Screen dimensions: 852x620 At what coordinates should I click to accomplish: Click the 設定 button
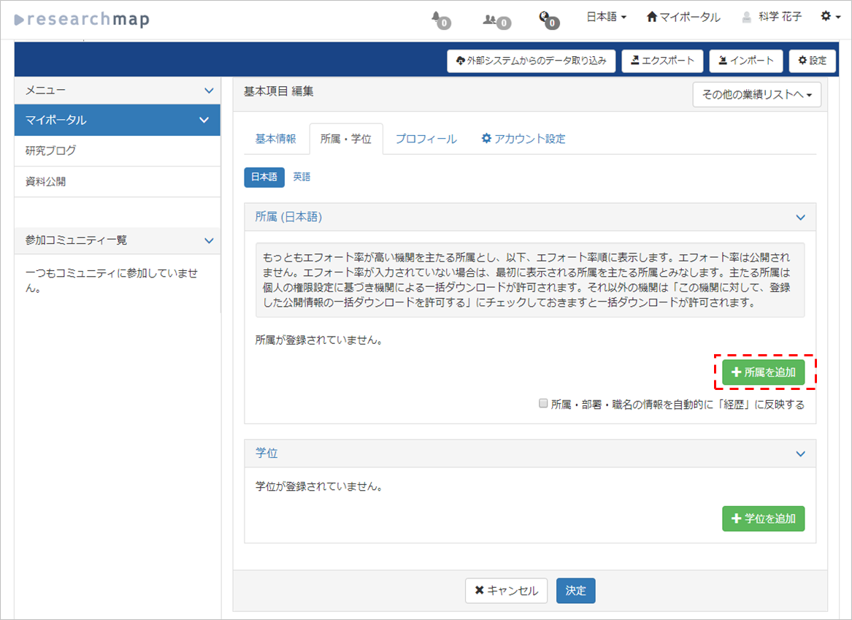(x=813, y=61)
